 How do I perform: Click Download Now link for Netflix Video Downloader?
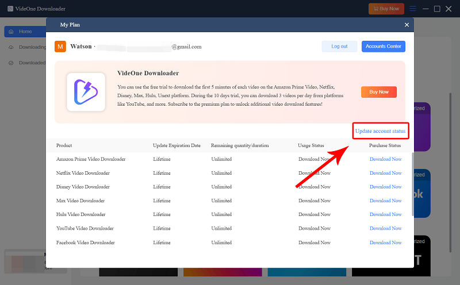(x=385, y=173)
